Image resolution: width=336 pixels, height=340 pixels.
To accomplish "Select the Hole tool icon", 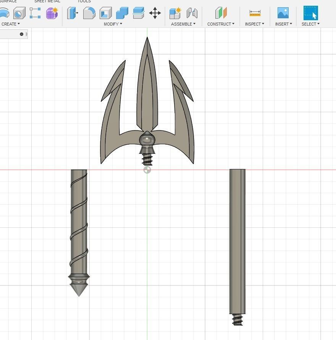I will tap(19, 13).
